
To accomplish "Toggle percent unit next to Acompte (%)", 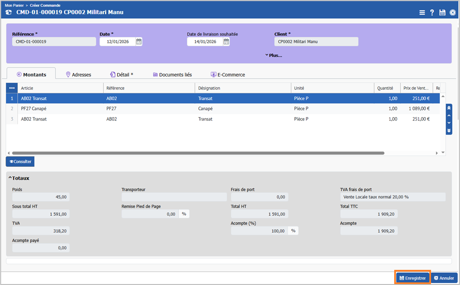I will coord(293,231).
